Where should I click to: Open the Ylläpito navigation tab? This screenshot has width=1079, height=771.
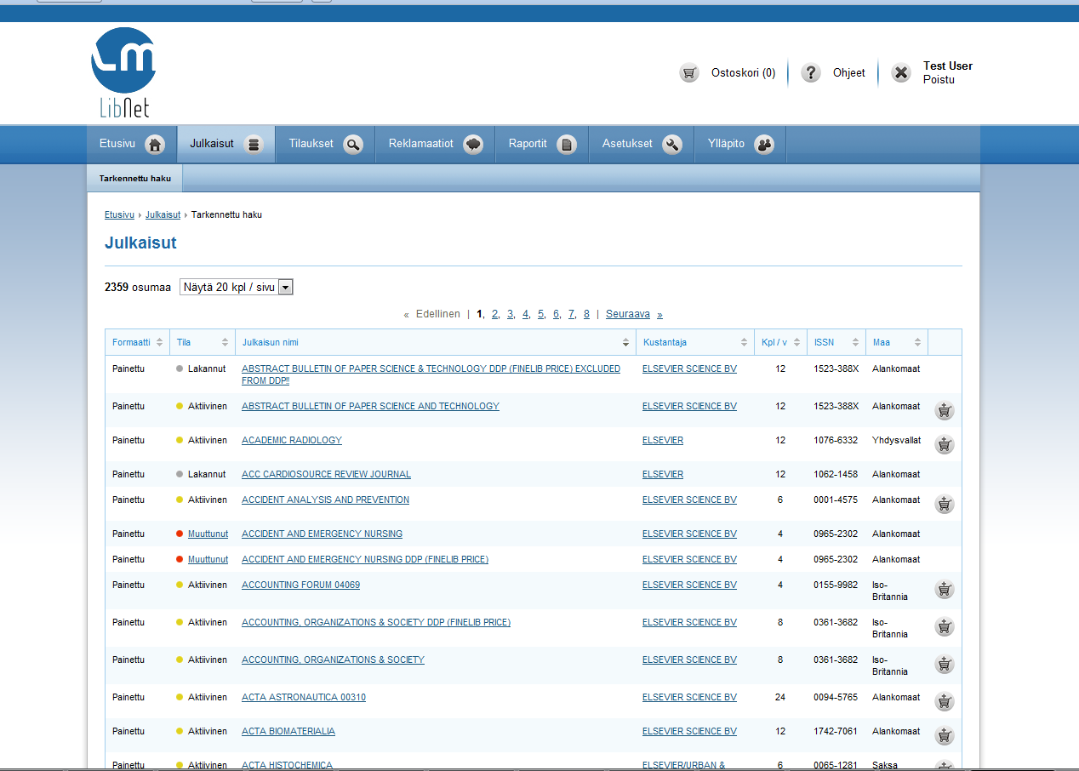click(x=740, y=144)
